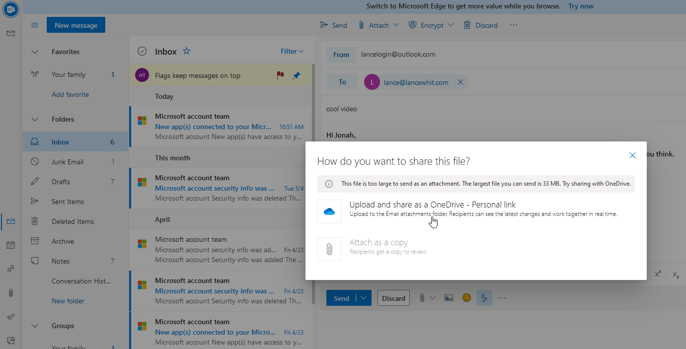Image resolution: width=686 pixels, height=349 pixels.
Task: Click the new mail envelope icon in top rail
Action: coord(10,33)
